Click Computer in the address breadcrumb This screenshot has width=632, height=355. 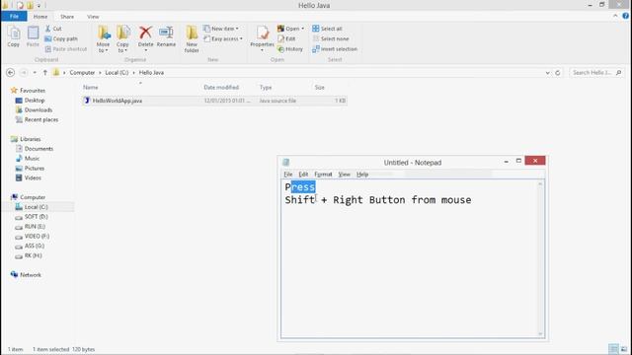tap(82, 72)
